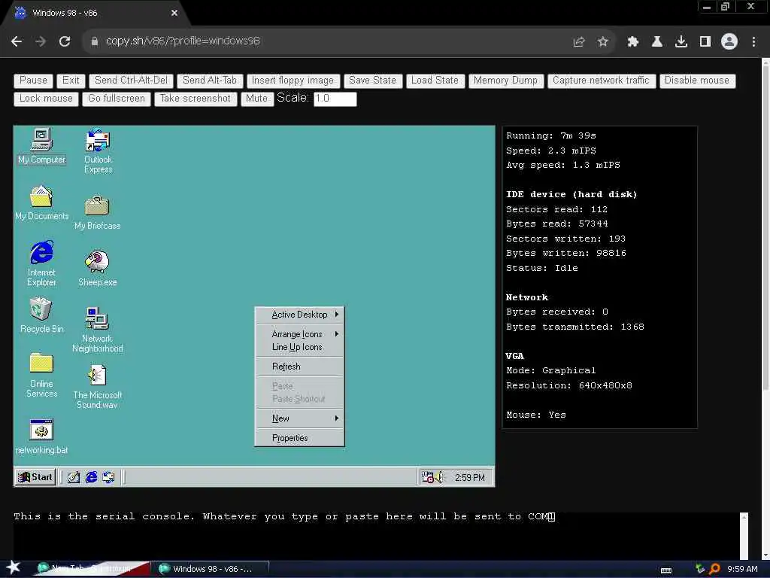Click the Windows 98 taskbar clock
Viewport: 770px width, 578px height.
tap(469, 478)
